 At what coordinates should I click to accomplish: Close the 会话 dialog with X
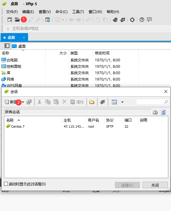click(166, 92)
